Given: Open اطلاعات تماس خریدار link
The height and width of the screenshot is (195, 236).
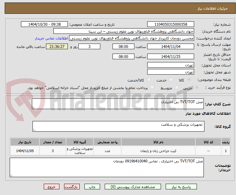Looking at the screenshot, I should (52, 38).
